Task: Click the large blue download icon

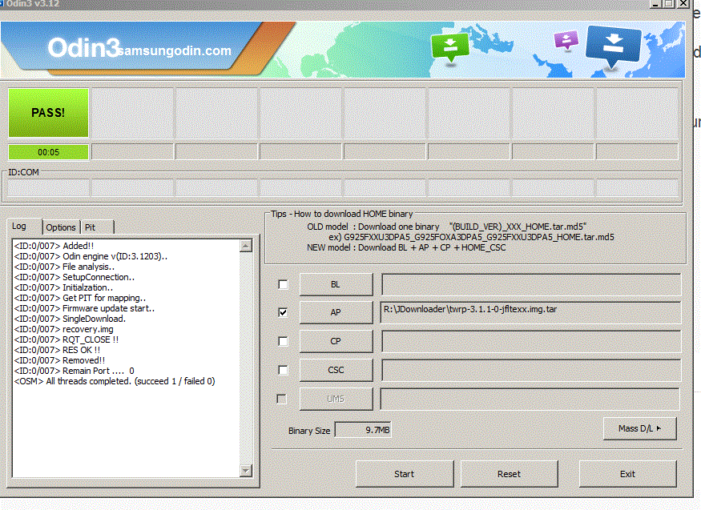Action: [x=614, y=46]
